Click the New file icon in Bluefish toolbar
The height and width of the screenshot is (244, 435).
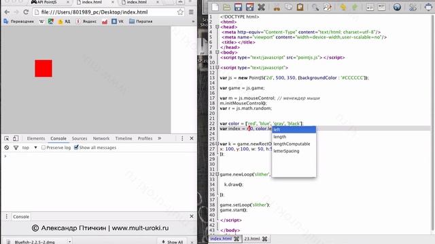pyautogui.click(x=215, y=7)
